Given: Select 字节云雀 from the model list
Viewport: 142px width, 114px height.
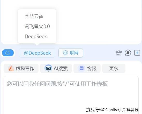Looking at the screenshot, I should click(34, 16).
